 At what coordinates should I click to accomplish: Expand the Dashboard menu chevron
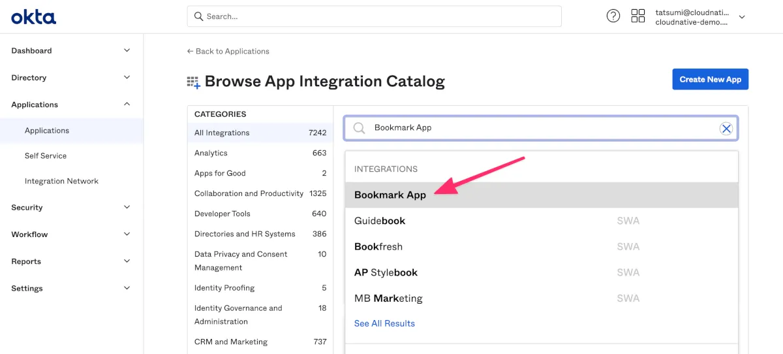click(x=127, y=50)
